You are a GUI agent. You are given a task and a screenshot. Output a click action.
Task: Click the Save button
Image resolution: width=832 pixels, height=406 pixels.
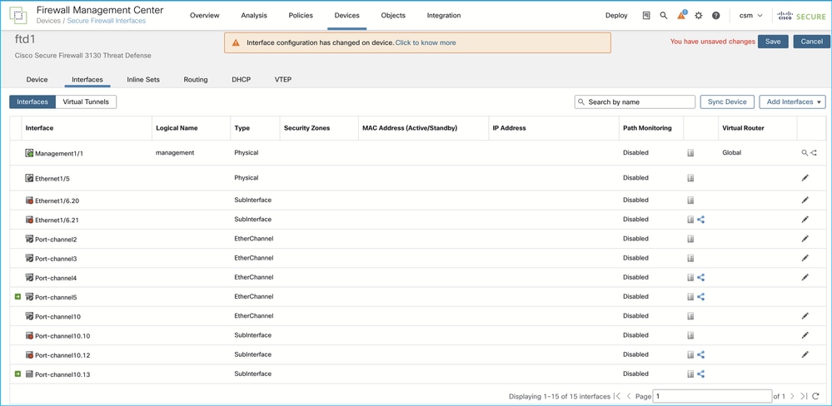(773, 42)
